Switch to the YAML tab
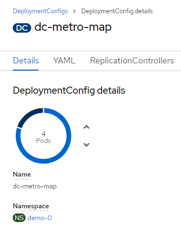Screen dimensions: 181x231 [x=64, y=61]
